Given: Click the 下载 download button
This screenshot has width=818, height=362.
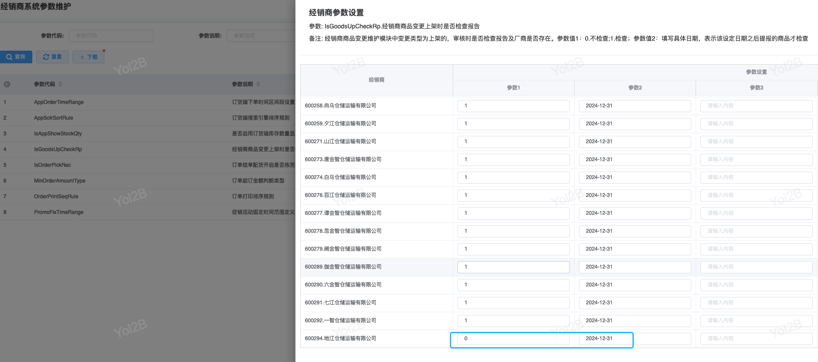Looking at the screenshot, I should [x=89, y=57].
